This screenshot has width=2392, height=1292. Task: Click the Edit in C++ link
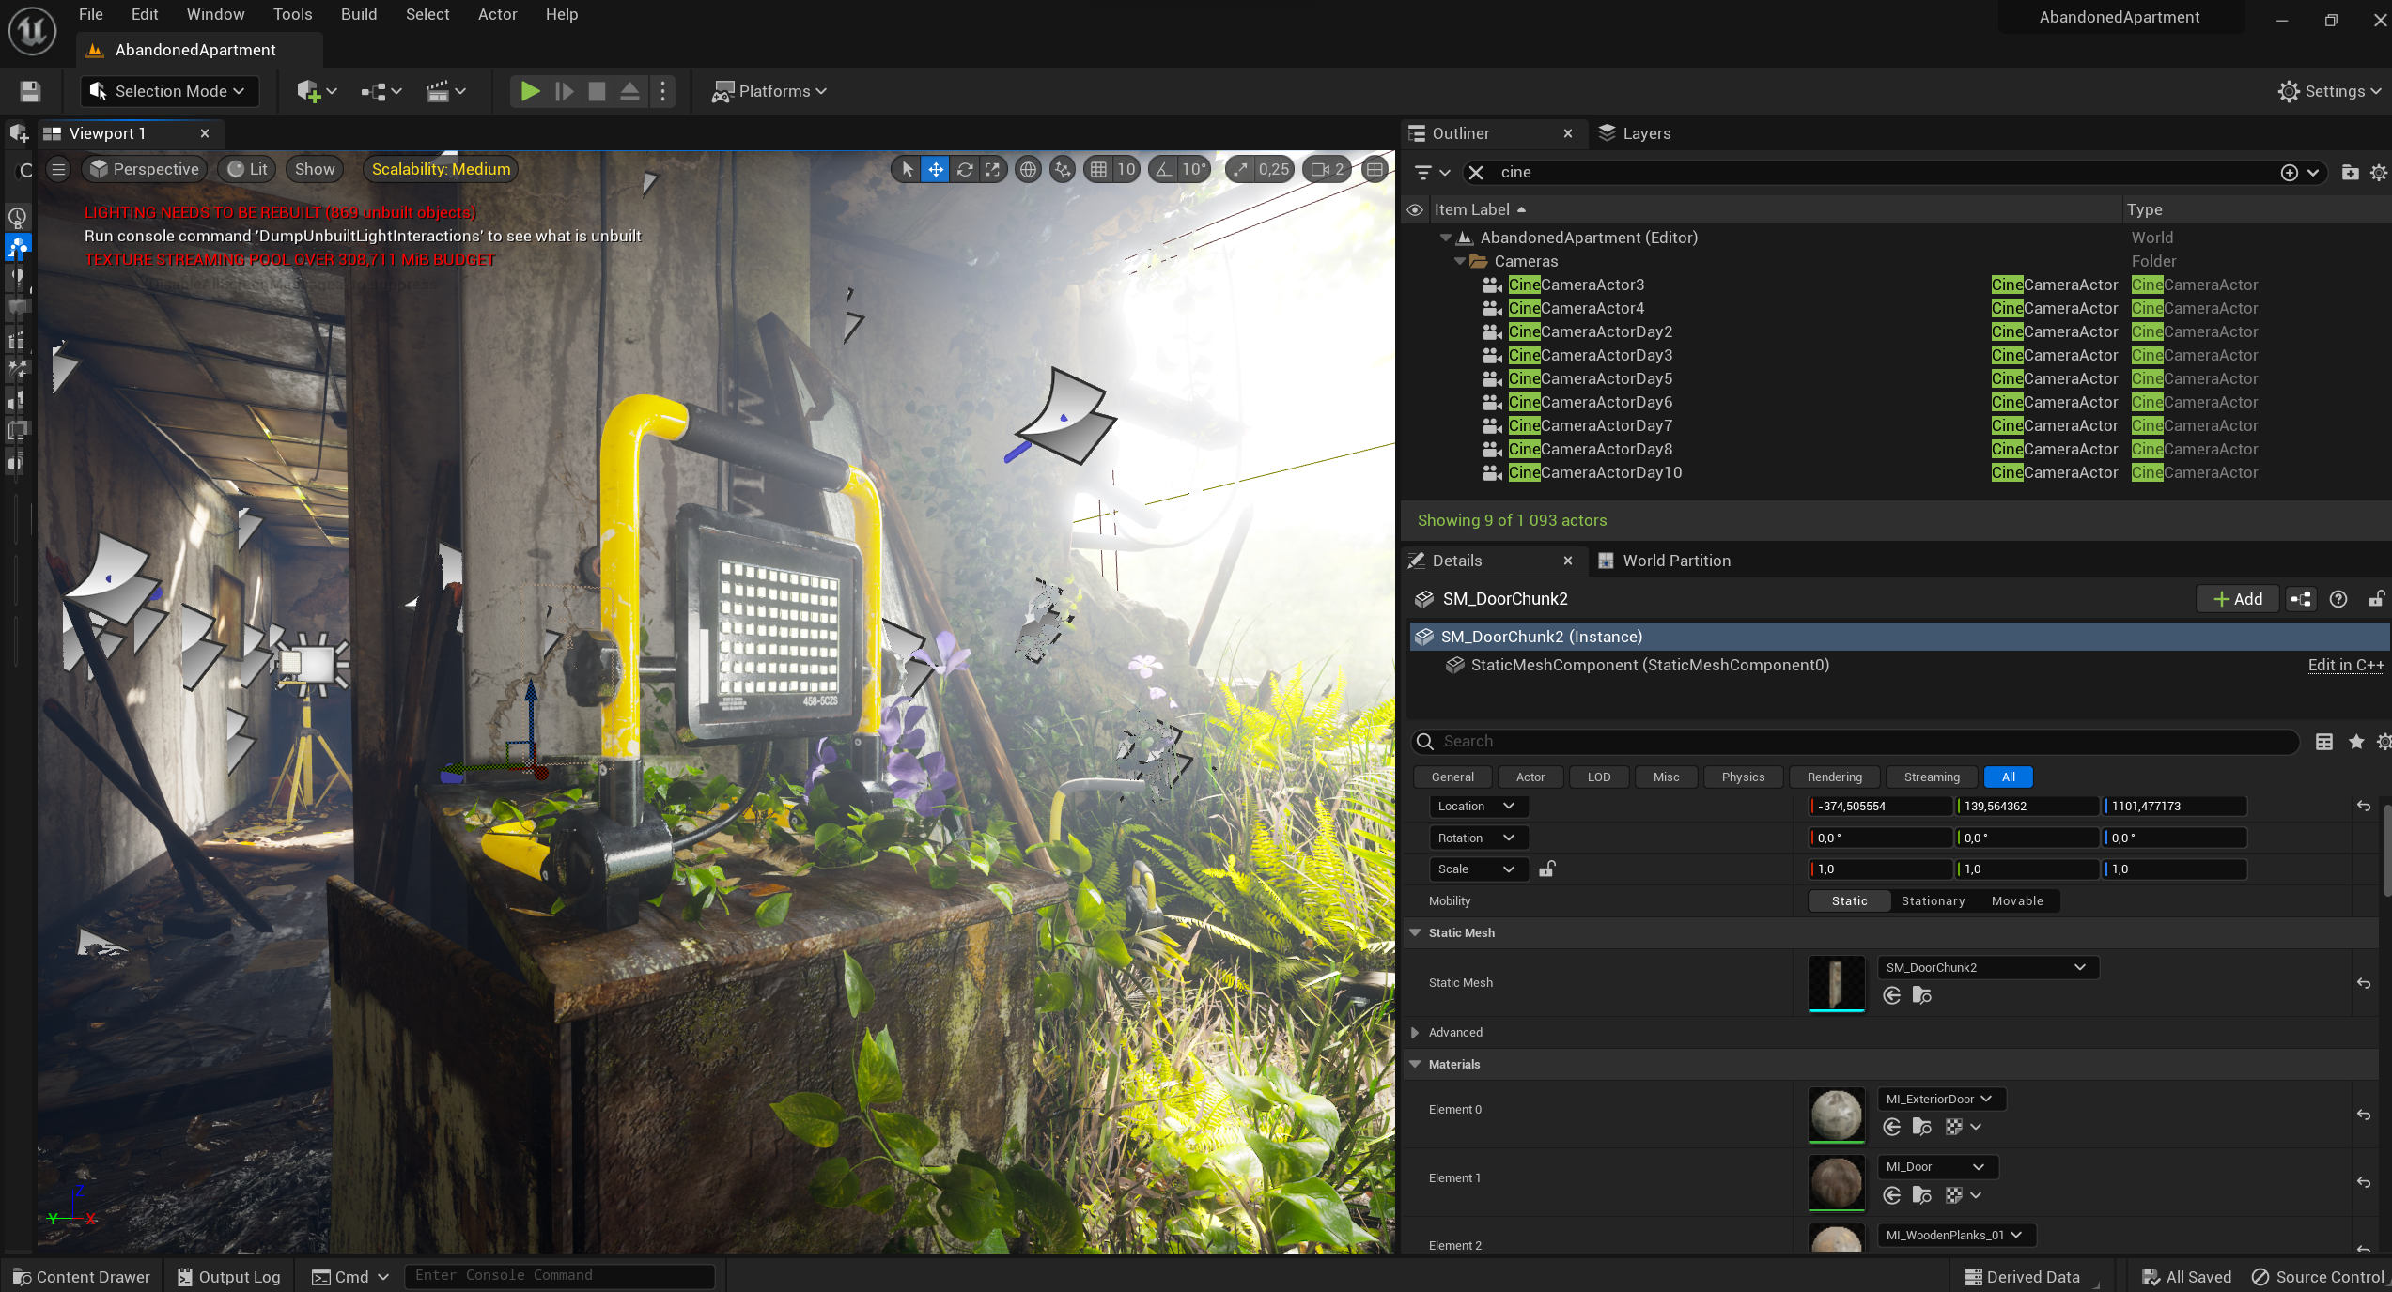2345,665
